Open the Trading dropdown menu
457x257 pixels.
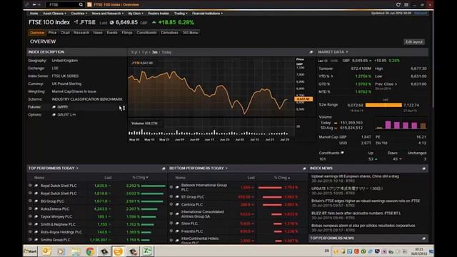tap(181, 14)
